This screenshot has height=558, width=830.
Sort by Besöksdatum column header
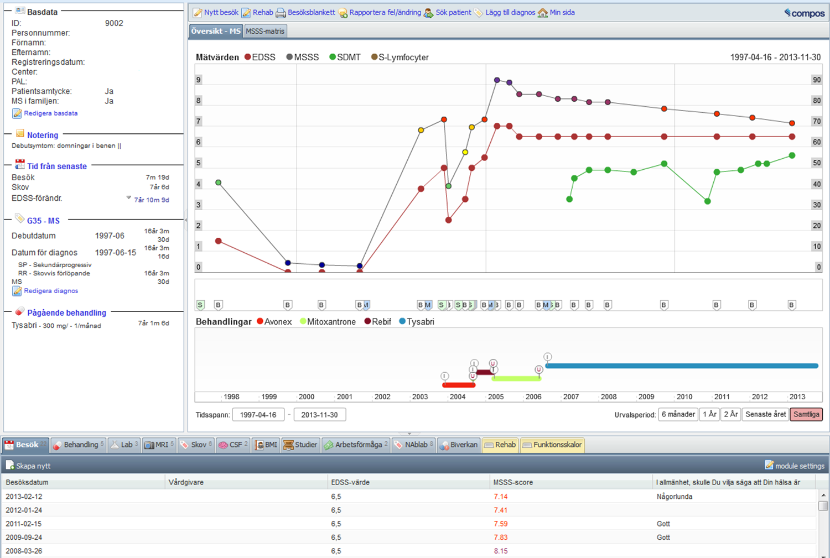coord(83,482)
